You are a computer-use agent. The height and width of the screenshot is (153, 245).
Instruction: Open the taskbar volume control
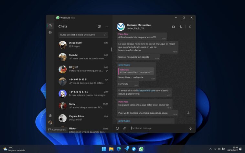(x=219, y=149)
